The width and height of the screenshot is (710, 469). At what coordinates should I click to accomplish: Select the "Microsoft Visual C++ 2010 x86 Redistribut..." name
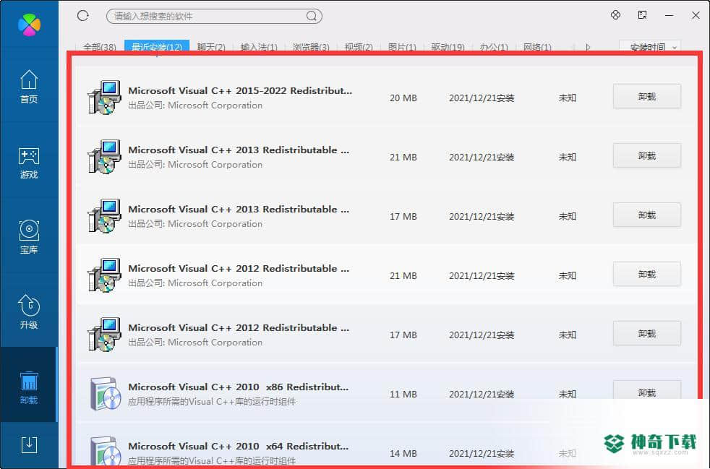[x=238, y=387]
